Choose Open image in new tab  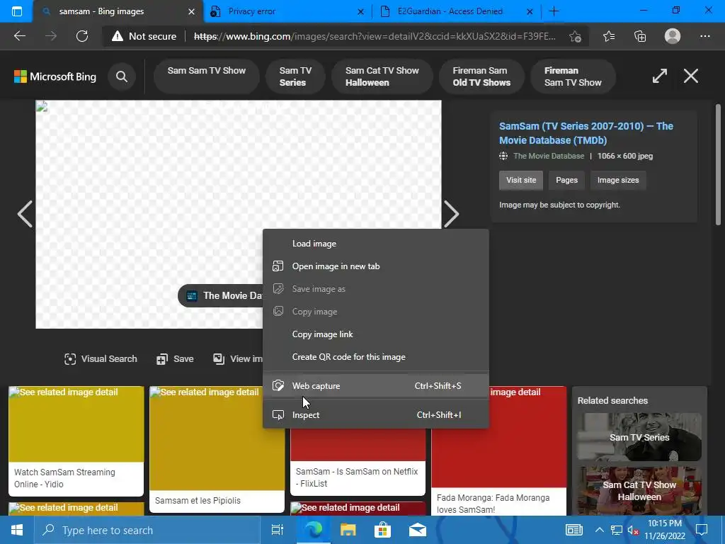pyautogui.click(x=375, y=266)
